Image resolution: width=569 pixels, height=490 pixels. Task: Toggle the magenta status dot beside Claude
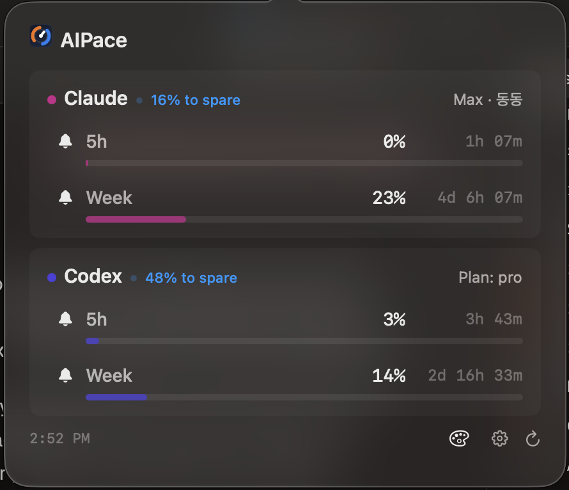pyautogui.click(x=51, y=99)
